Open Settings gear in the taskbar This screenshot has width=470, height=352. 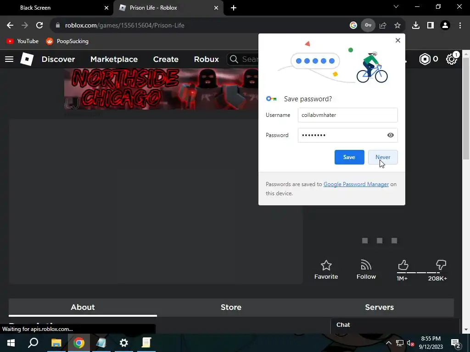click(124, 343)
